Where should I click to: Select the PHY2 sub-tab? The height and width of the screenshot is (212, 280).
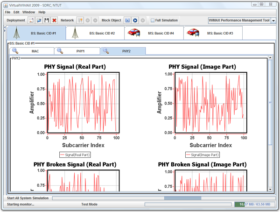[x=123, y=51]
